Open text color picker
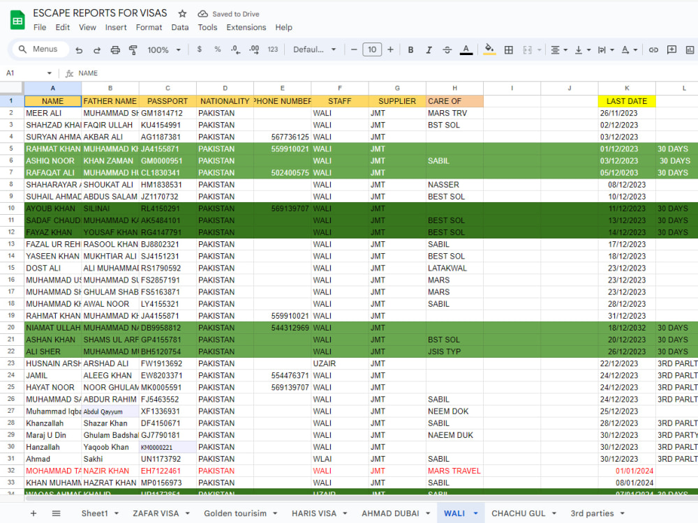The height and width of the screenshot is (523, 698). click(466, 50)
